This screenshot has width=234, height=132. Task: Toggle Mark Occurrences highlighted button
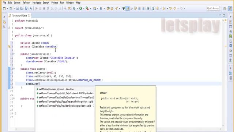[128, 8]
